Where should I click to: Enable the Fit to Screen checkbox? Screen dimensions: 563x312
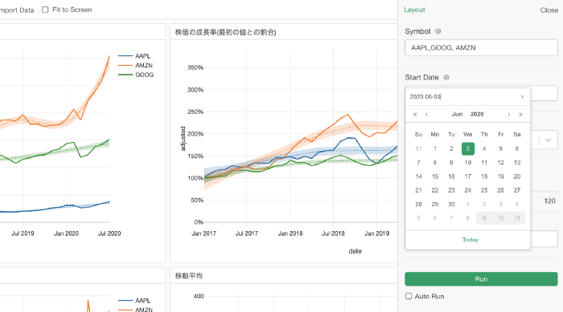click(45, 10)
